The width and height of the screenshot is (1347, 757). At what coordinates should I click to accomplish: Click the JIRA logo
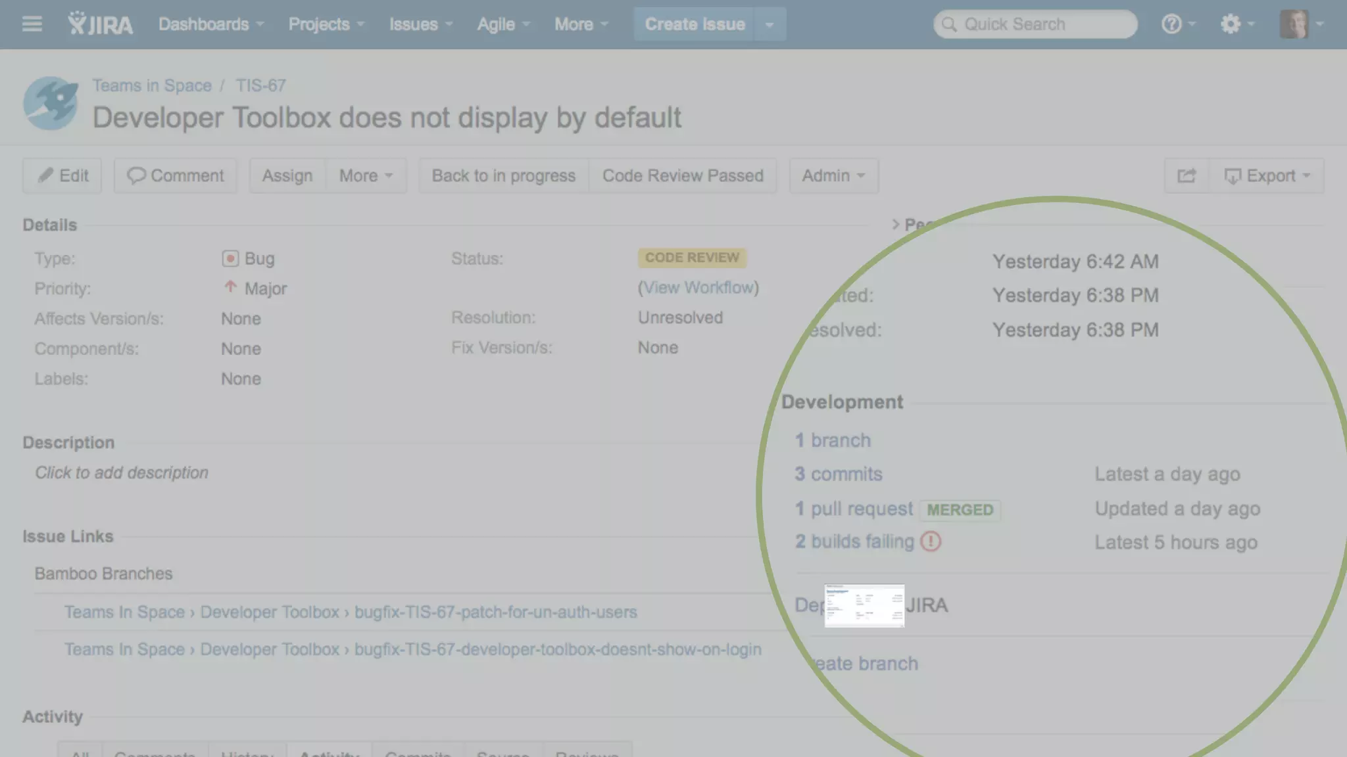(100, 24)
